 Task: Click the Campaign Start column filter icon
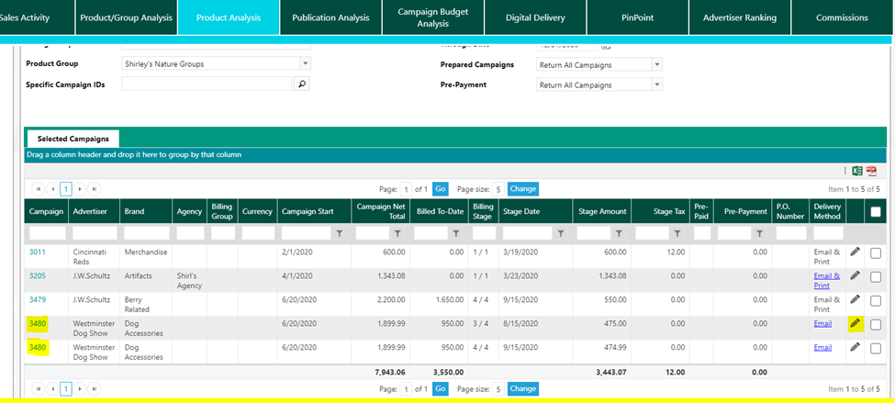pos(340,234)
